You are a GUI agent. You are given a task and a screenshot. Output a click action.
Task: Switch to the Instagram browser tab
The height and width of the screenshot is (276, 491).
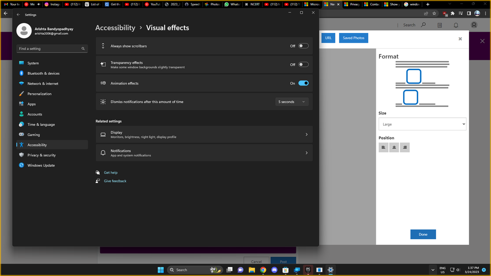52,4
